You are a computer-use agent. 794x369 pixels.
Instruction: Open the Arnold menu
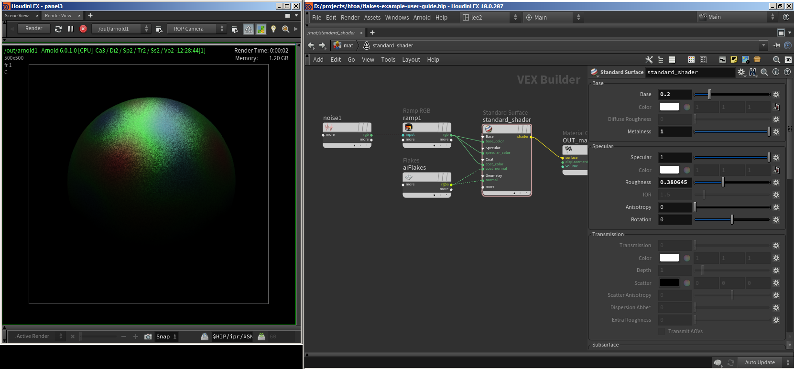[422, 18]
